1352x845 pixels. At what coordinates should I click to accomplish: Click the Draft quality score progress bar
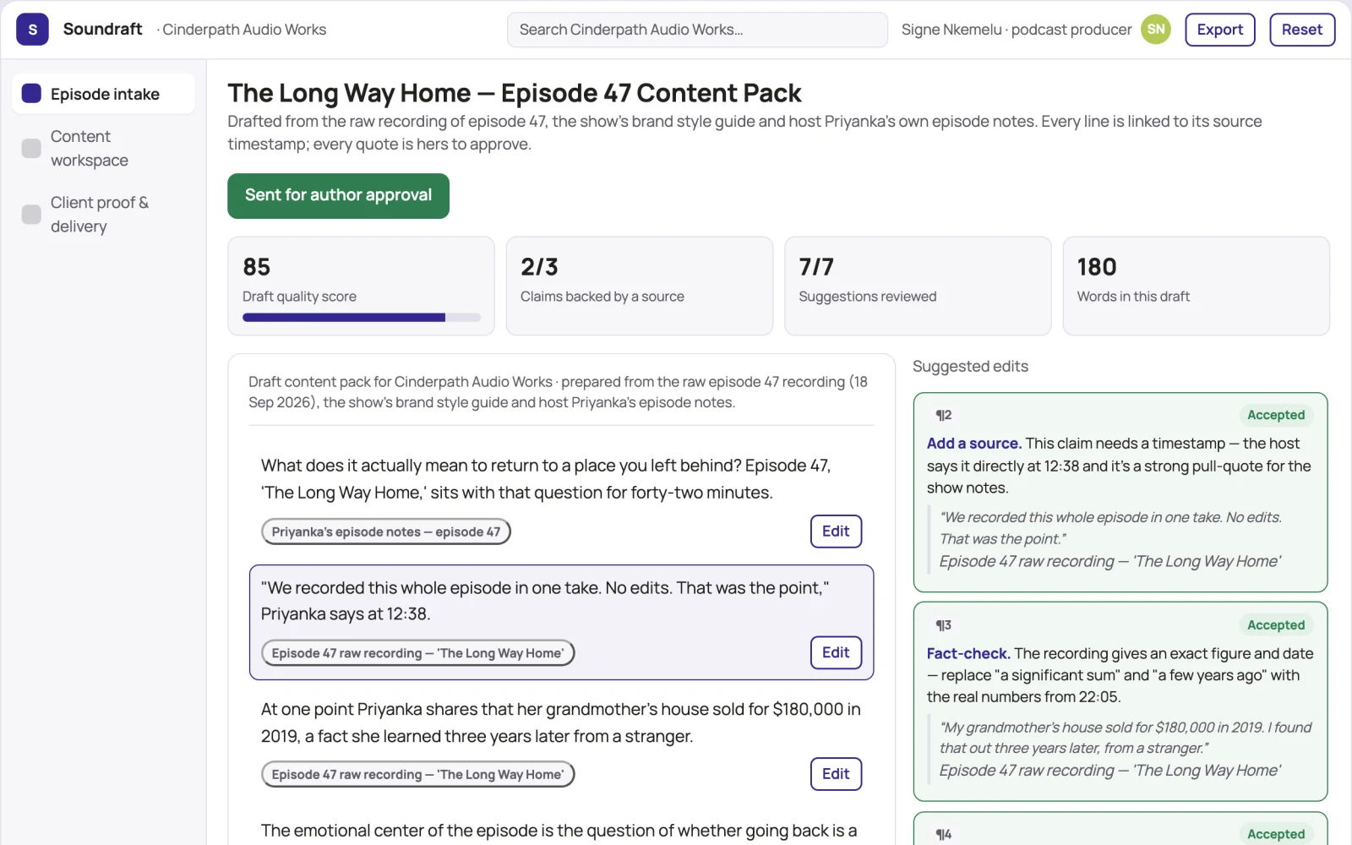[x=362, y=318]
